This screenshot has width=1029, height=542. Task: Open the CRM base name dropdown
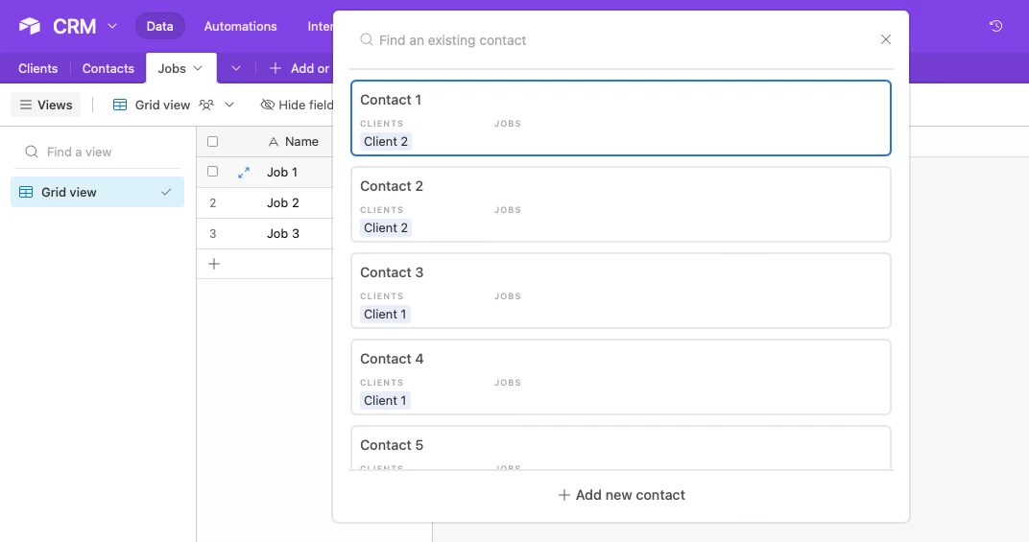click(112, 26)
